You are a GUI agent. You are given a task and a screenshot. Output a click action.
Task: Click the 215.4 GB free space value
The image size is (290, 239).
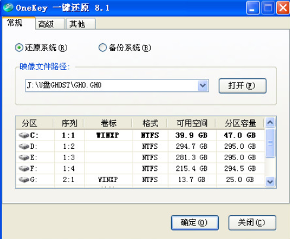click(191, 168)
